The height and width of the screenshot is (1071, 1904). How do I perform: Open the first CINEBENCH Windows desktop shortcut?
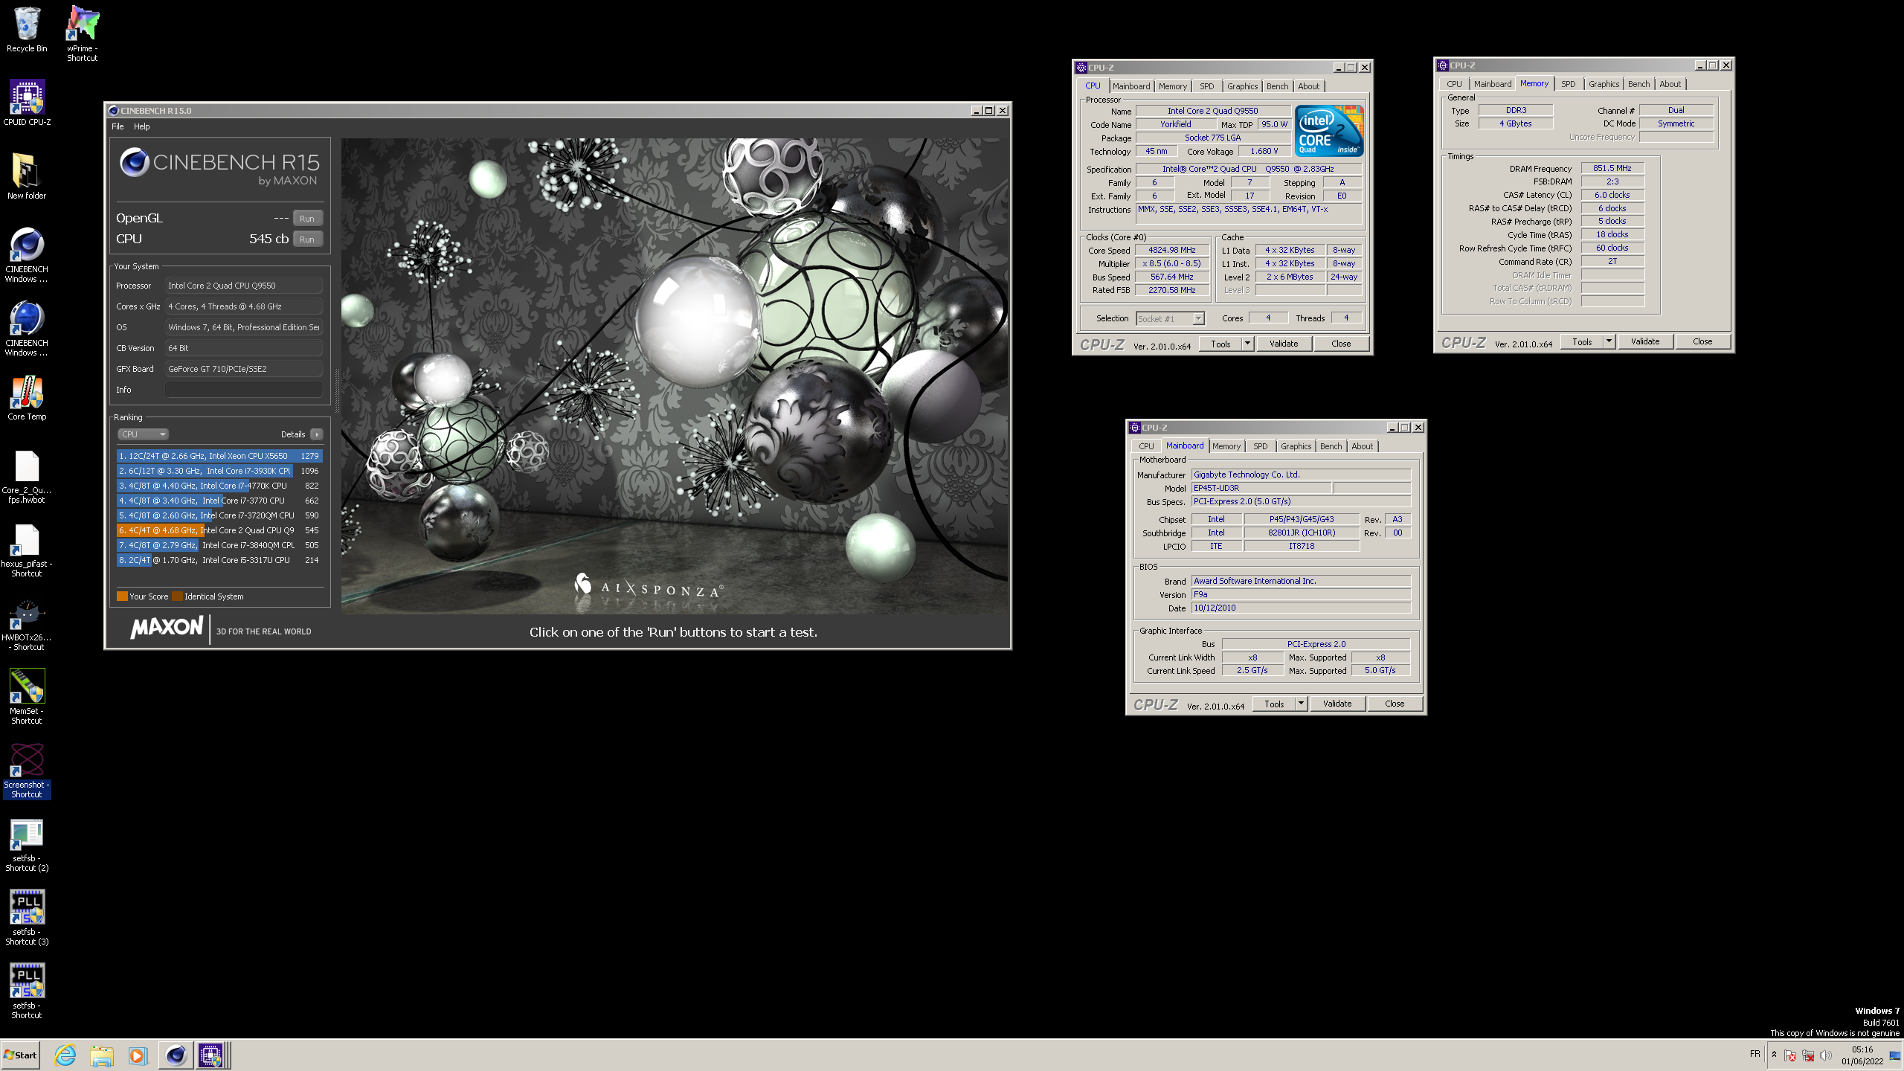pyautogui.click(x=27, y=255)
